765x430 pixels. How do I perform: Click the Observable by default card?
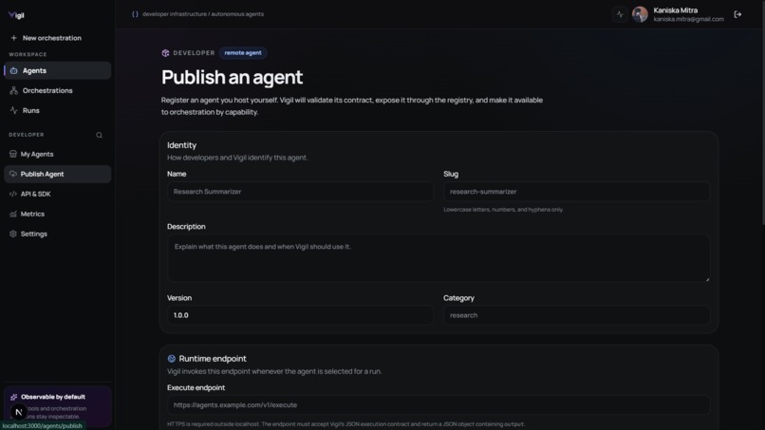point(58,406)
